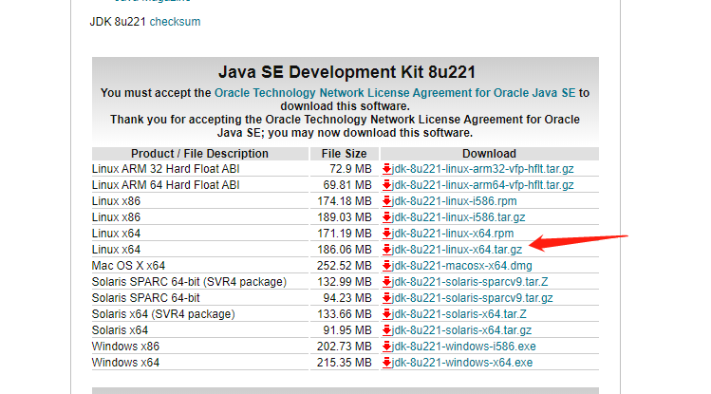Viewport: 711px width, 394px height.
Task: Click download arrow icon for linux-x64.tar.gz
Action: (x=386, y=250)
